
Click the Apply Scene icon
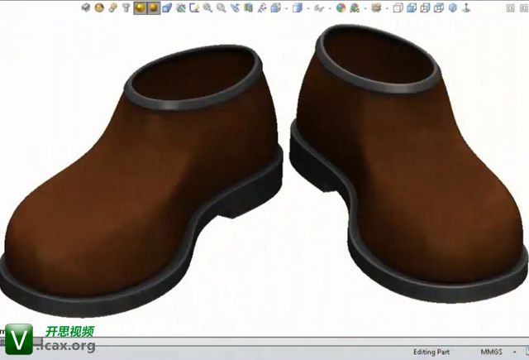(x=355, y=7)
